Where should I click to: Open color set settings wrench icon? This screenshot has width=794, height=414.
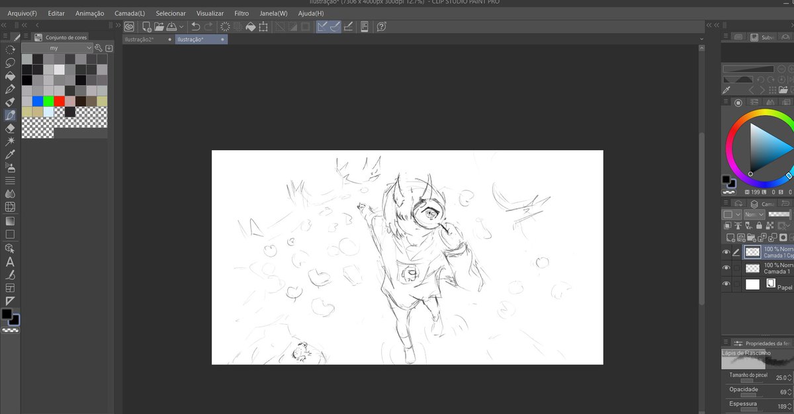point(99,48)
